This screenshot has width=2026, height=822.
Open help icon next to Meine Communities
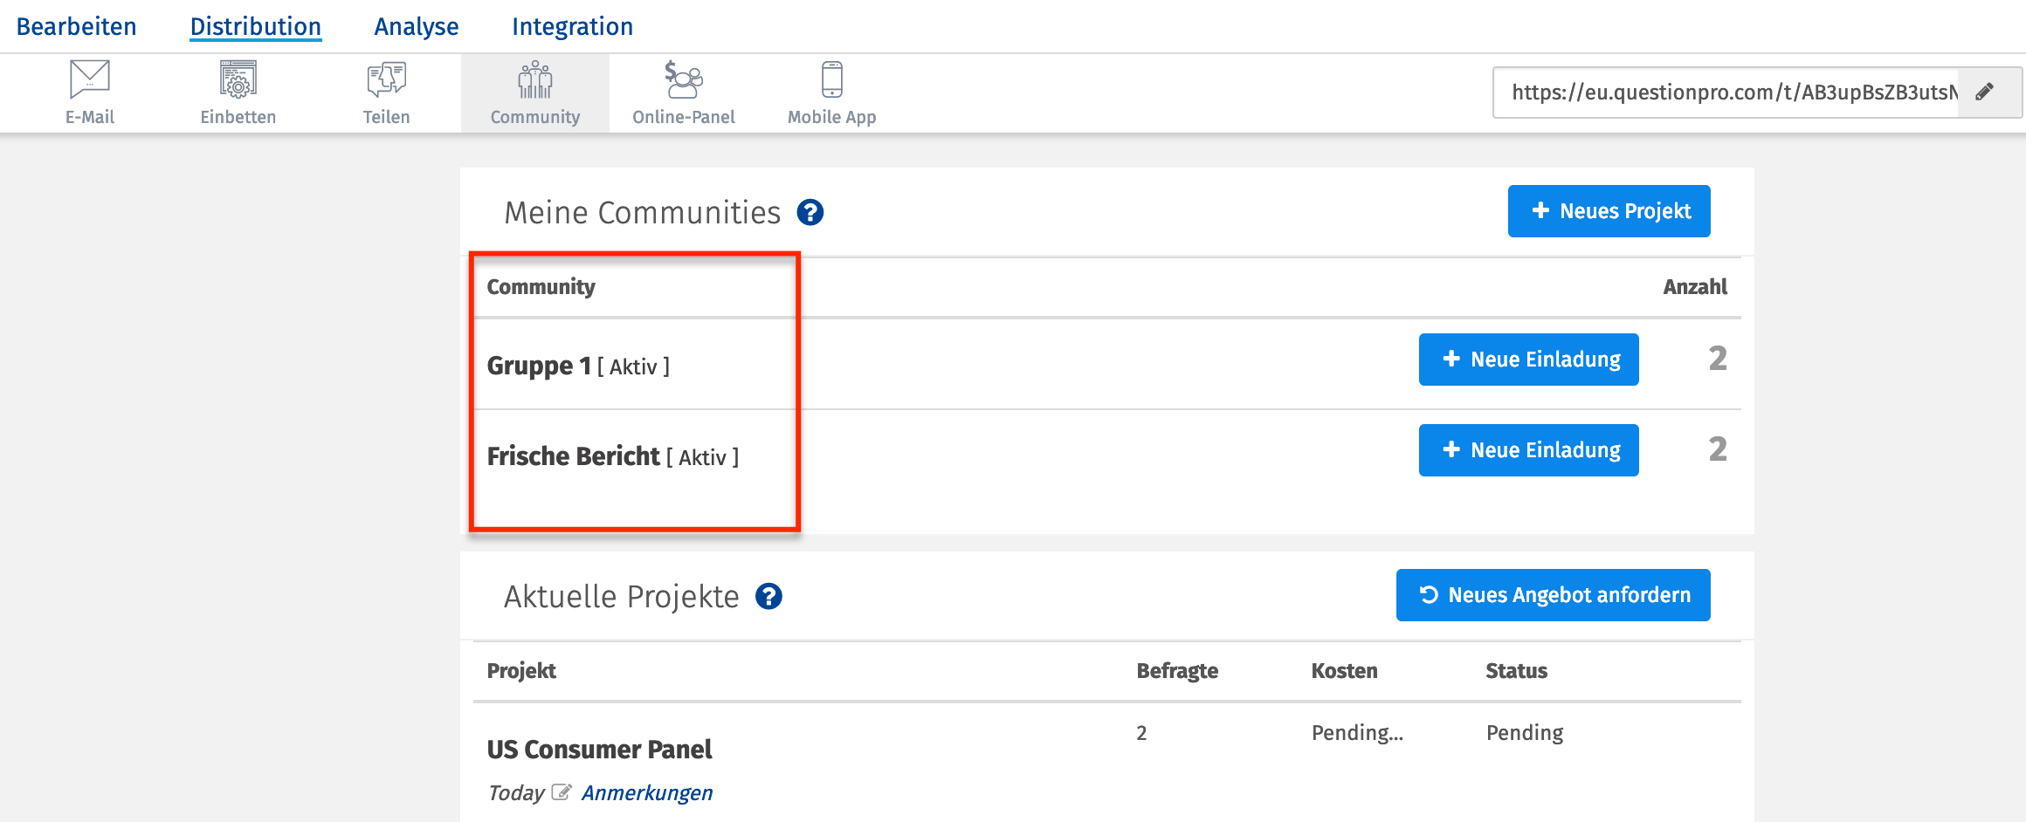click(810, 212)
